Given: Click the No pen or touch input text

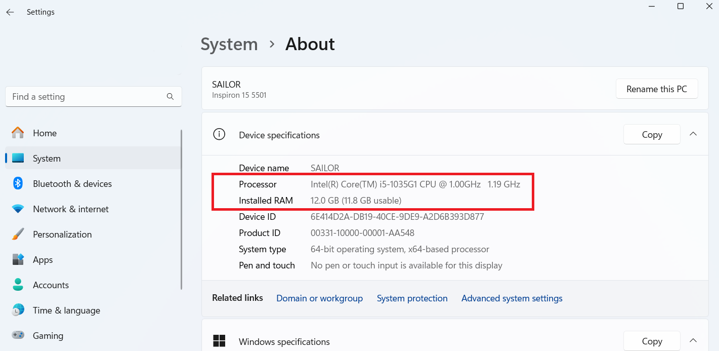Looking at the screenshot, I should pyautogui.click(x=406, y=265).
